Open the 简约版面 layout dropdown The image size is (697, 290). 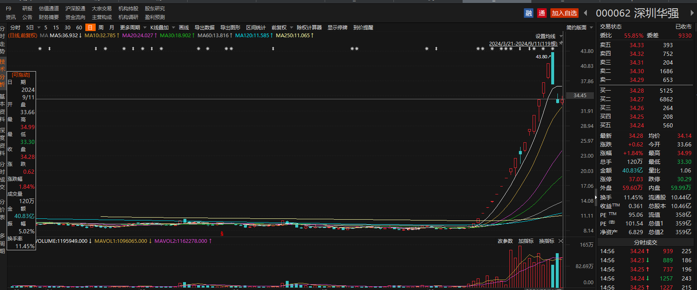coord(579,28)
